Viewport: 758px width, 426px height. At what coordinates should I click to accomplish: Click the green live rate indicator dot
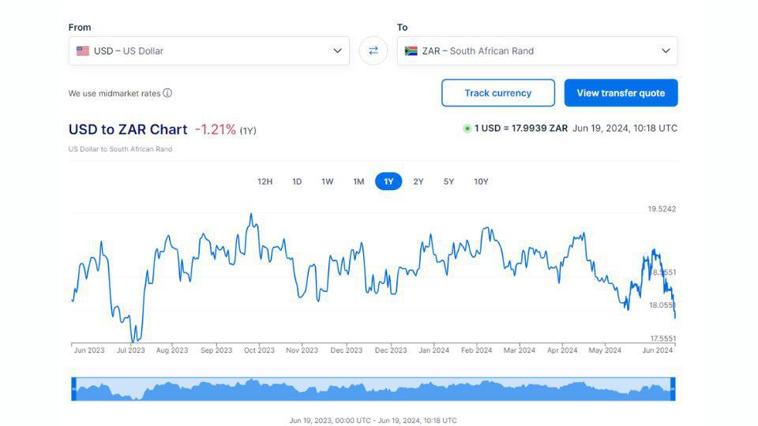pyautogui.click(x=467, y=129)
